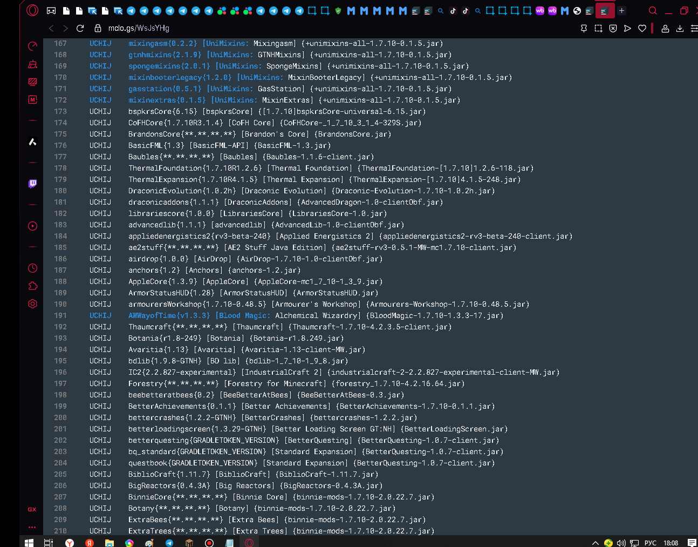Screen dimensions: 698x547
Task: Open Easy Setup sliders icon
Action: tap(694, 28)
